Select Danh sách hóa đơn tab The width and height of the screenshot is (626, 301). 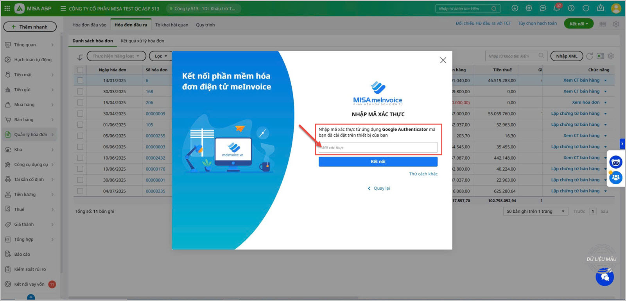pos(93,41)
